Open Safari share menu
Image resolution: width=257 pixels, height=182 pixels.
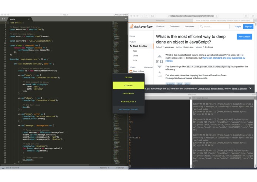(x=246, y=16)
